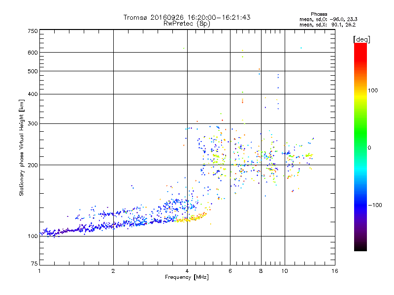The height and width of the screenshot is (295, 394).
Task: Click the y-axis label 'Stationary phase Virtual Height [km]'
Action: [x=22, y=147]
